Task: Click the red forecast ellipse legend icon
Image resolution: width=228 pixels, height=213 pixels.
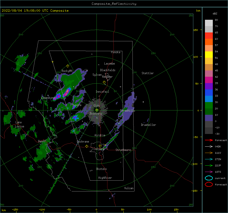Action: (x=209, y=184)
